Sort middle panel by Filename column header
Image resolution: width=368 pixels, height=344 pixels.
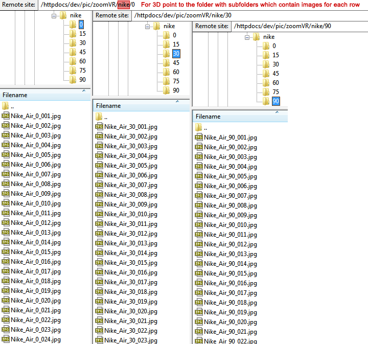(141, 106)
